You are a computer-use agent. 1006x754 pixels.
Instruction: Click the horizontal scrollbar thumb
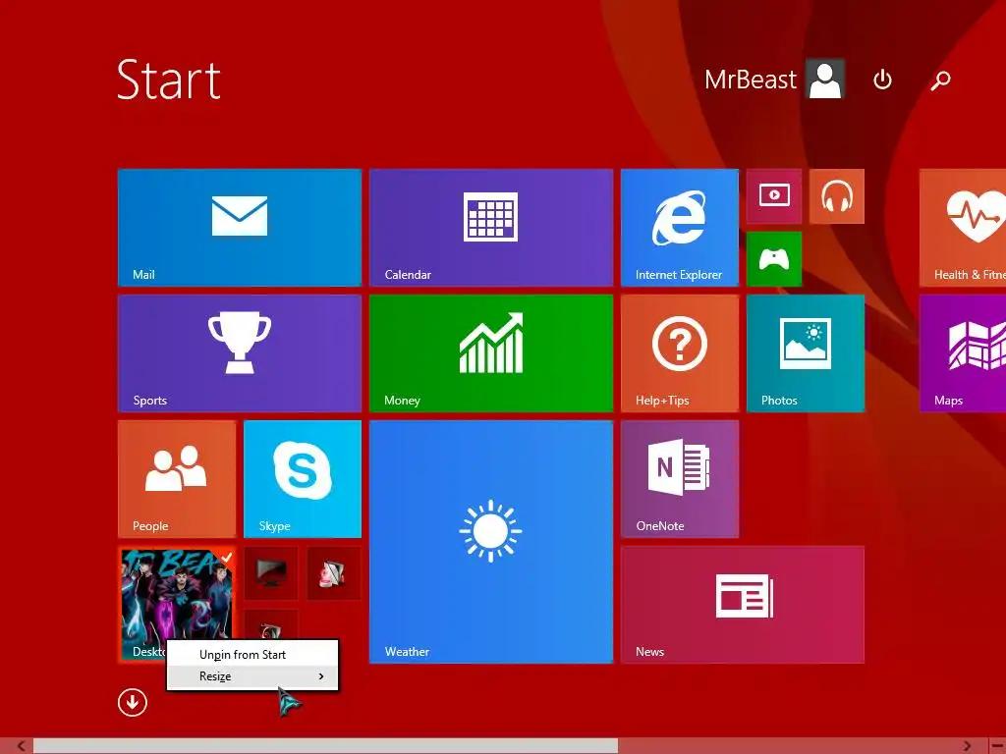tap(325, 746)
